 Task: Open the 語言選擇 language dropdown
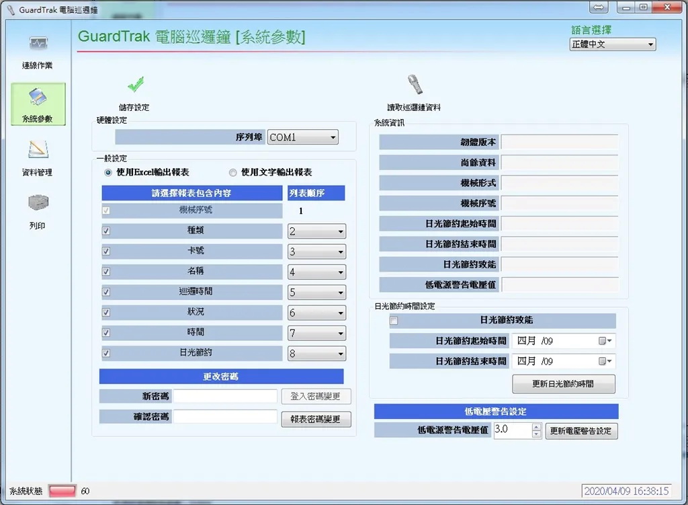click(x=613, y=44)
